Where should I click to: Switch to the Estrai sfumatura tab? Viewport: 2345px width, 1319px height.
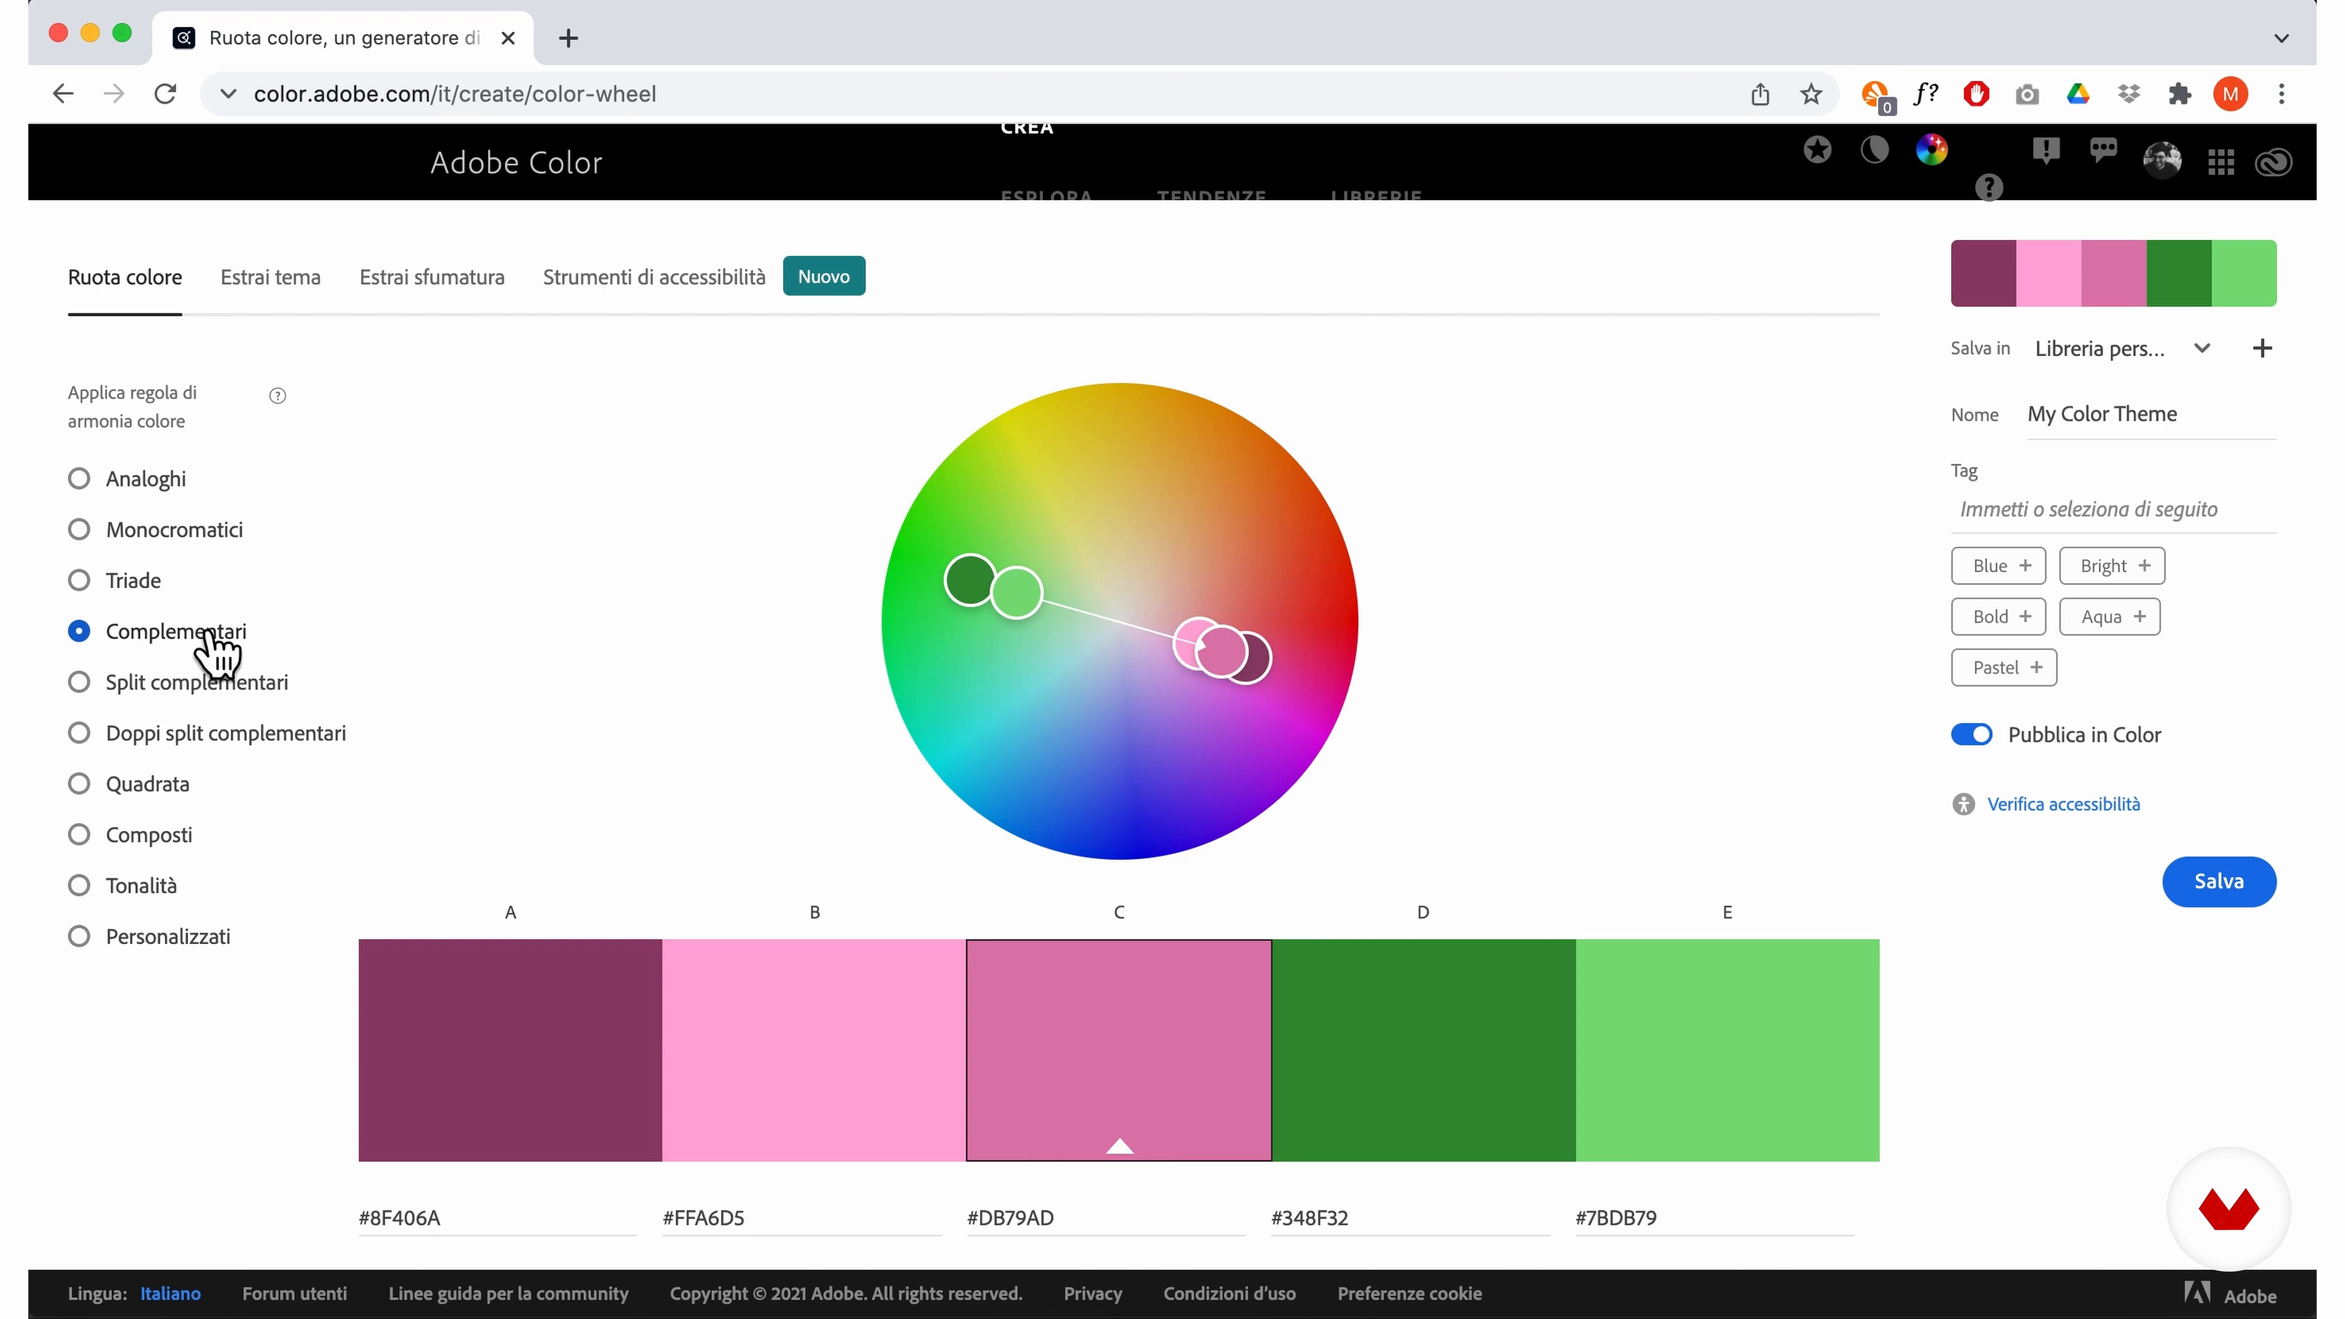(x=432, y=277)
